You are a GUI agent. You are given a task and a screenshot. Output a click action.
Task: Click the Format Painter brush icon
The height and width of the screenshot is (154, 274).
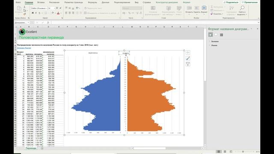(x=24, y=14)
